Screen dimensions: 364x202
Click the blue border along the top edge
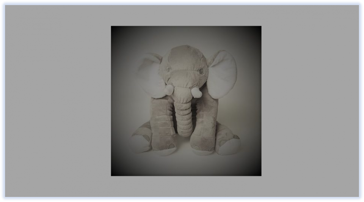pyautogui.click(x=182, y=3)
